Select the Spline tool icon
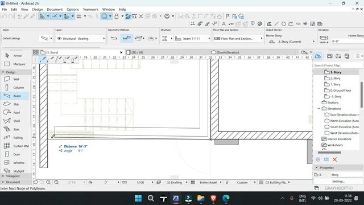The height and width of the screenshot is (205, 364). pos(298,24)
